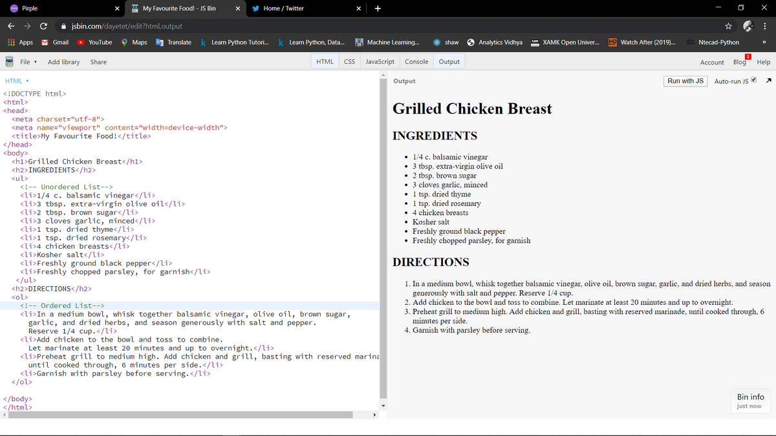Click the <title>My Favourite Food! line
Screen dimensions: 776x436
pyautogui.click(x=81, y=136)
